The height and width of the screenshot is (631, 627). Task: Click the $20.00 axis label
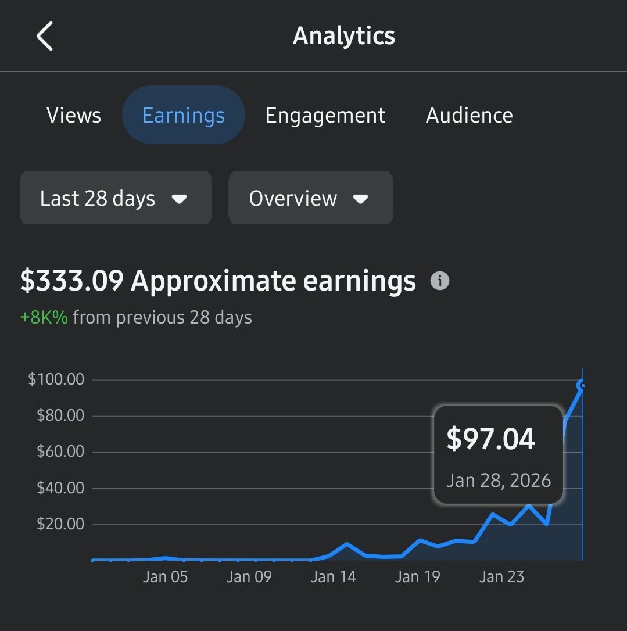tap(60, 524)
